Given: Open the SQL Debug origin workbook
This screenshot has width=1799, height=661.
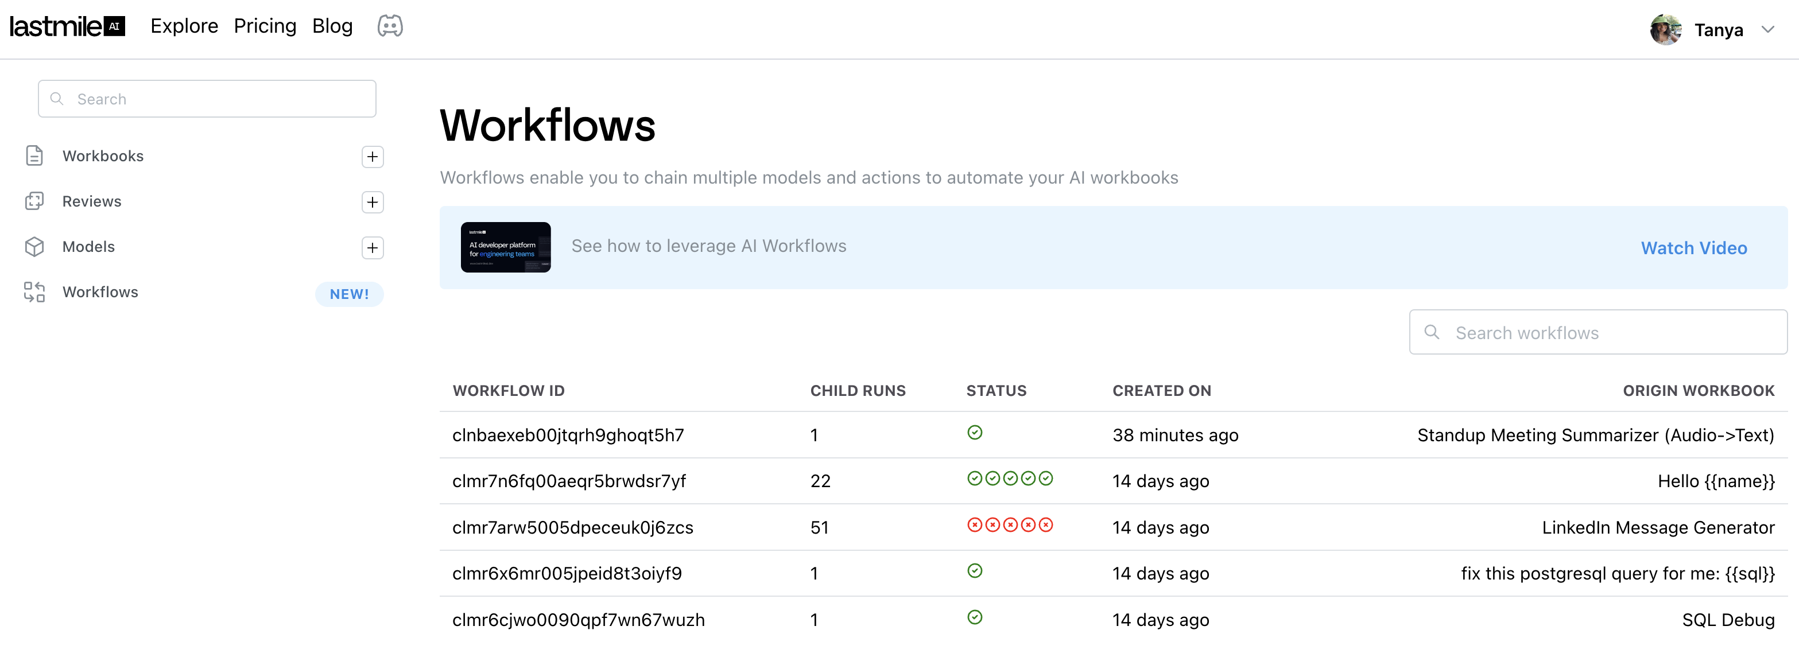Looking at the screenshot, I should click(1727, 620).
